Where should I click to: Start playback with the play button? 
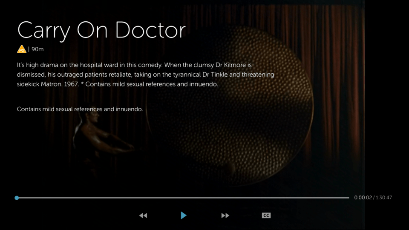(183, 216)
